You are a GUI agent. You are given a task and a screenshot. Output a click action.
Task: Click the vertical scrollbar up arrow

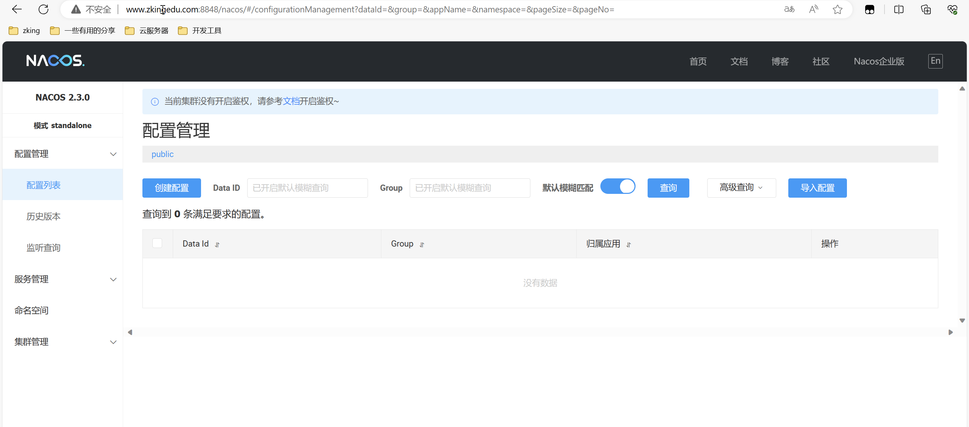(x=962, y=88)
